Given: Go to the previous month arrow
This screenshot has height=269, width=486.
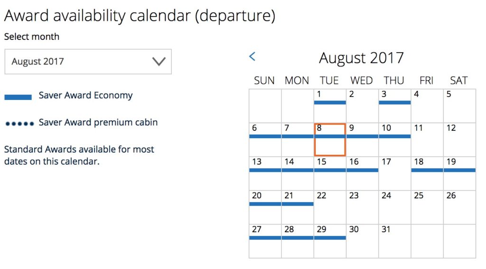Looking at the screenshot, I should tap(252, 56).
